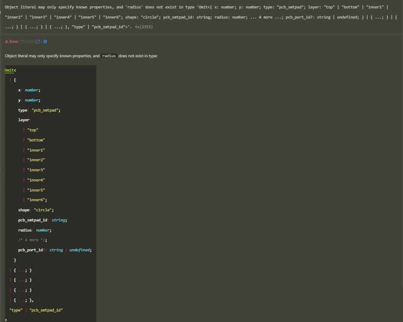The width and height of the screenshot is (403, 322).
Task: Click the "circle" shape value in code block
Action: pyautogui.click(x=43, y=210)
